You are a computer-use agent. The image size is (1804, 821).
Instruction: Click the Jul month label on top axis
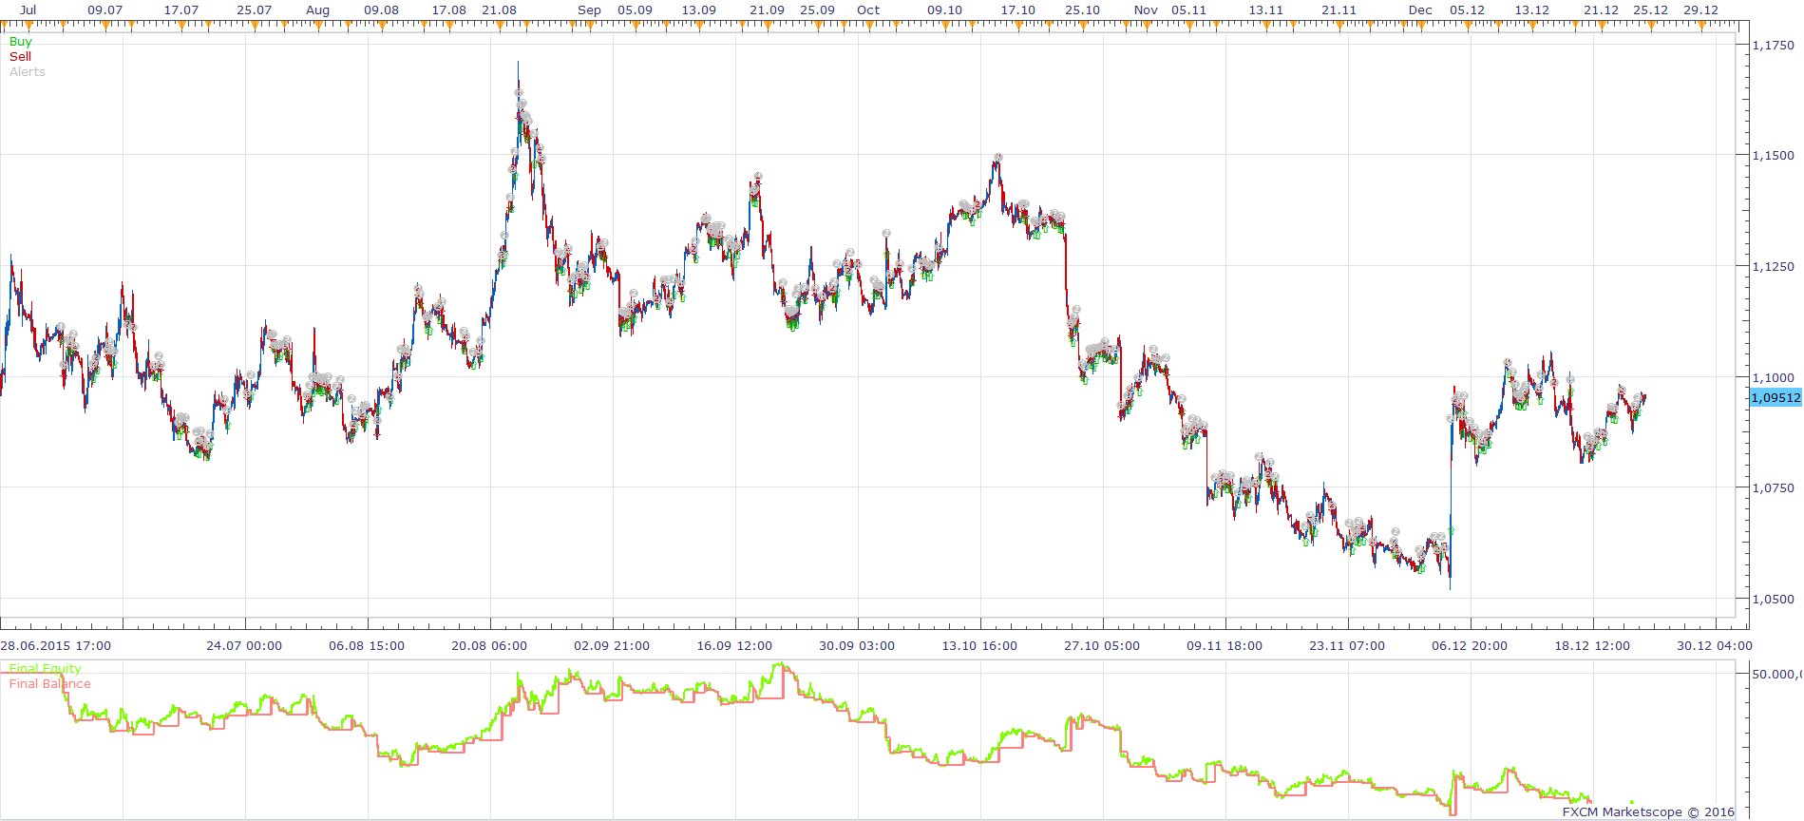point(28,10)
